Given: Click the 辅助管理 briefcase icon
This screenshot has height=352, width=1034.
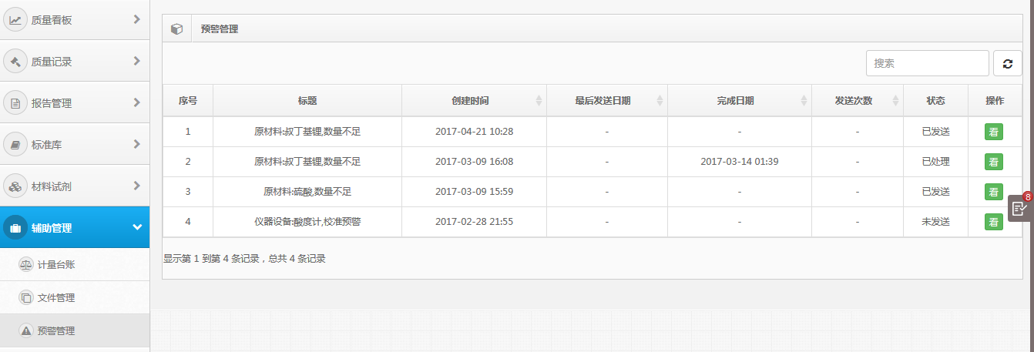Looking at the screenshot, I should [15, 227].
